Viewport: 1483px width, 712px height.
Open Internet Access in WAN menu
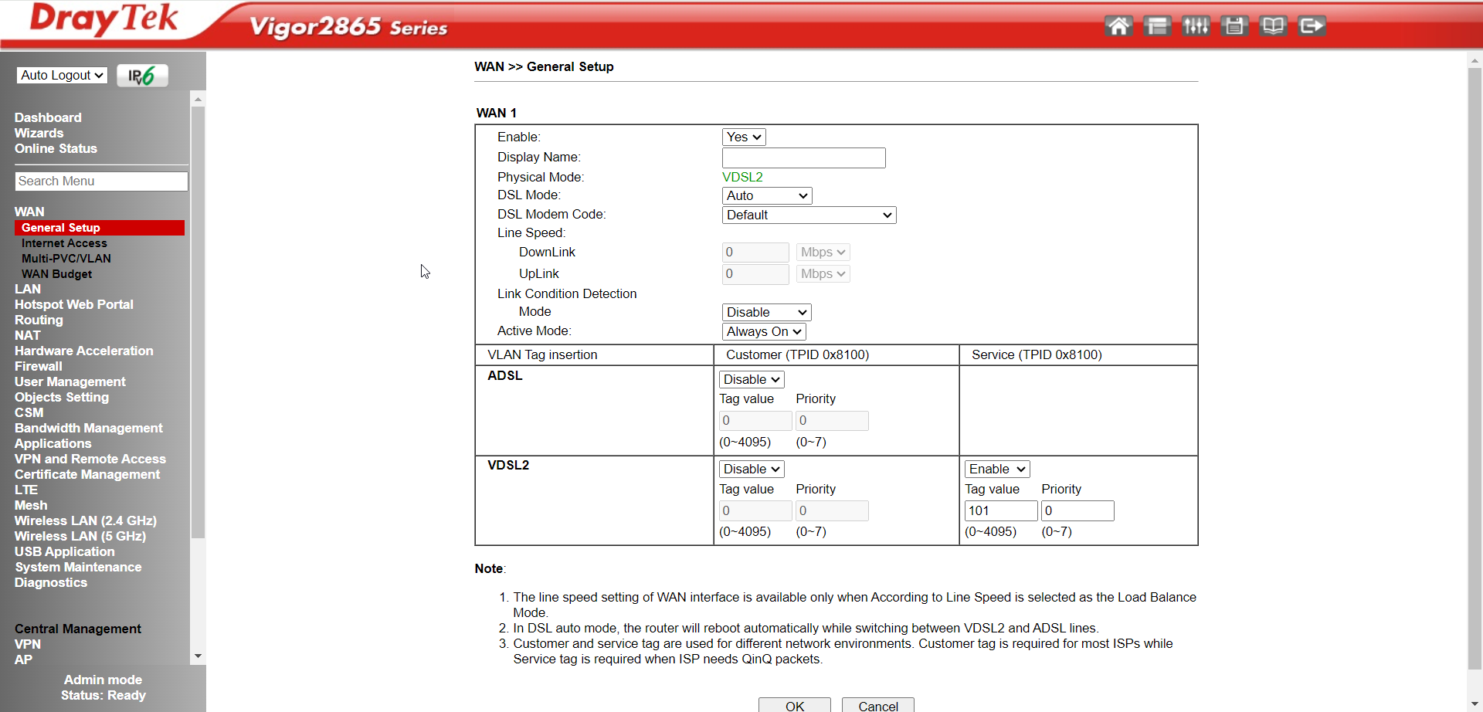coord(64,243)
